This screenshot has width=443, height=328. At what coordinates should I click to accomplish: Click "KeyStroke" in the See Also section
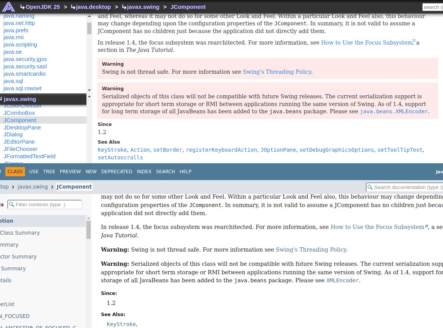click(x=112, y=150)
